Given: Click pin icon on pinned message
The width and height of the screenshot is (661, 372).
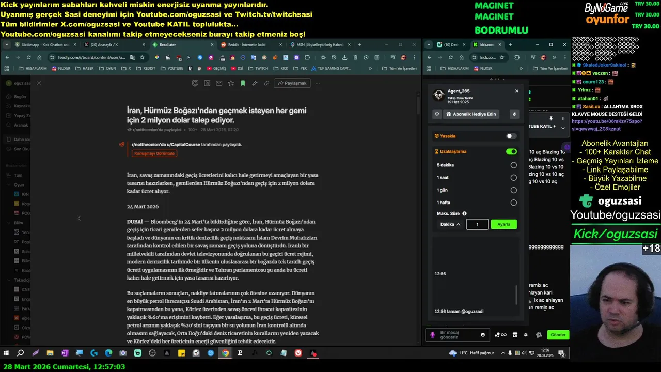Looking at the screenshot, I should coord(551,118).
